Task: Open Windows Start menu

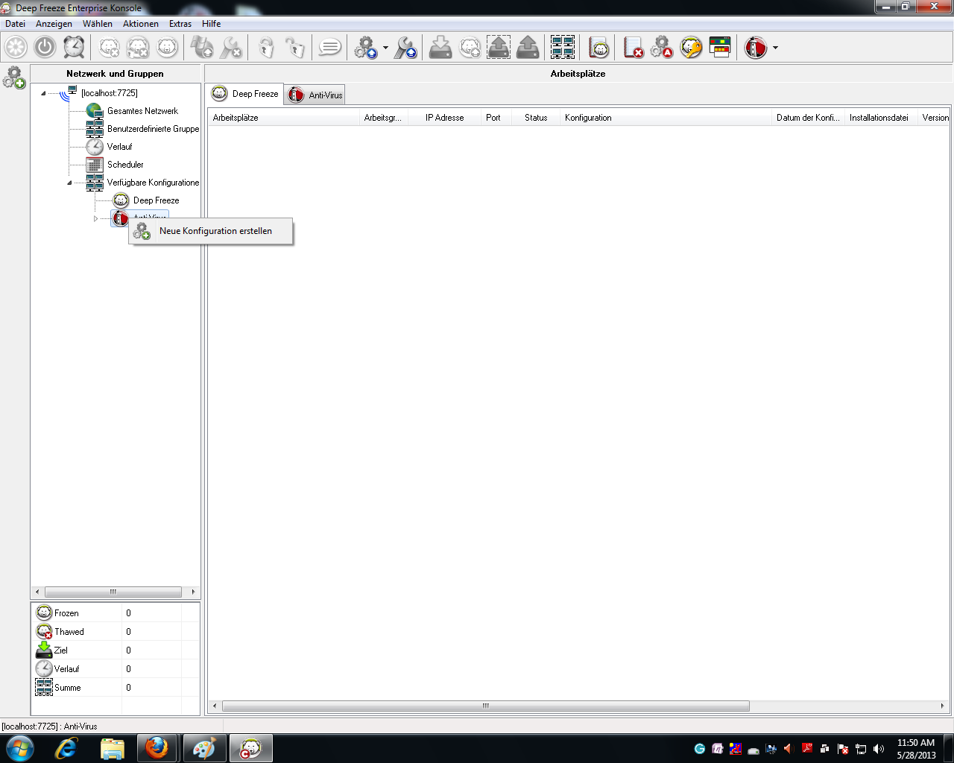Action: click(x=19, y=748)
